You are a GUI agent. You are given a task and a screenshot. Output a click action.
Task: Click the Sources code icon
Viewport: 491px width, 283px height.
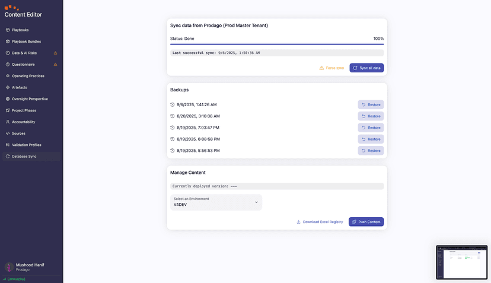[8, 133]
